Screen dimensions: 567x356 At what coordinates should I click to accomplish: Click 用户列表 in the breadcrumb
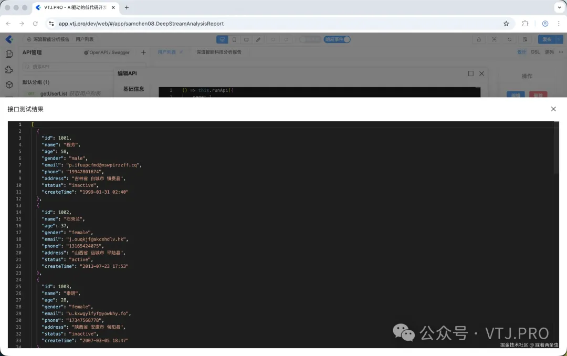point(85,39)
